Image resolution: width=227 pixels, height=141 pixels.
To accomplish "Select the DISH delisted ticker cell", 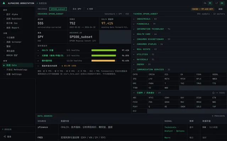I will click(203, 98).
